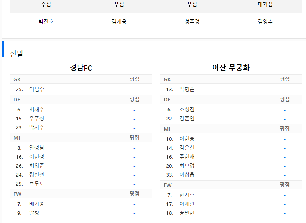Select midfielder 김은선

pos(187,148)
